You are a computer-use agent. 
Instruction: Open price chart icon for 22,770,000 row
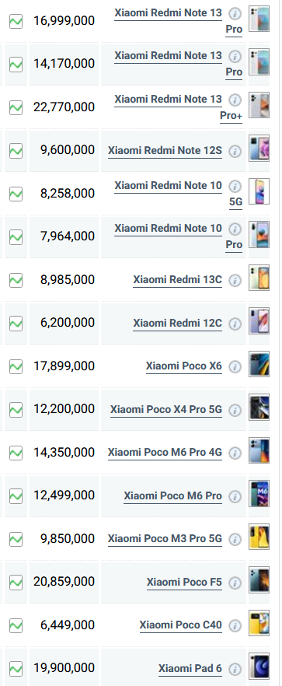[16, 107]
